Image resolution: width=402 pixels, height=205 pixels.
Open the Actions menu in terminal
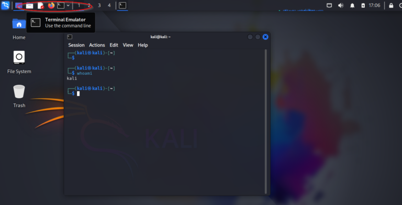point(97,45)
